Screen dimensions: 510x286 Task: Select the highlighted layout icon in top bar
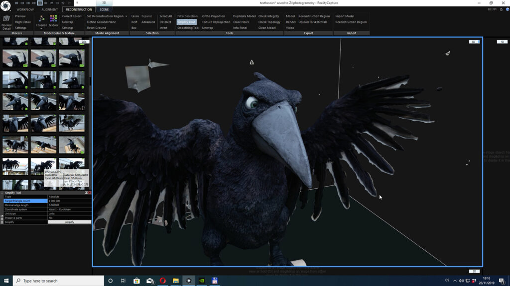coord(40,3)
